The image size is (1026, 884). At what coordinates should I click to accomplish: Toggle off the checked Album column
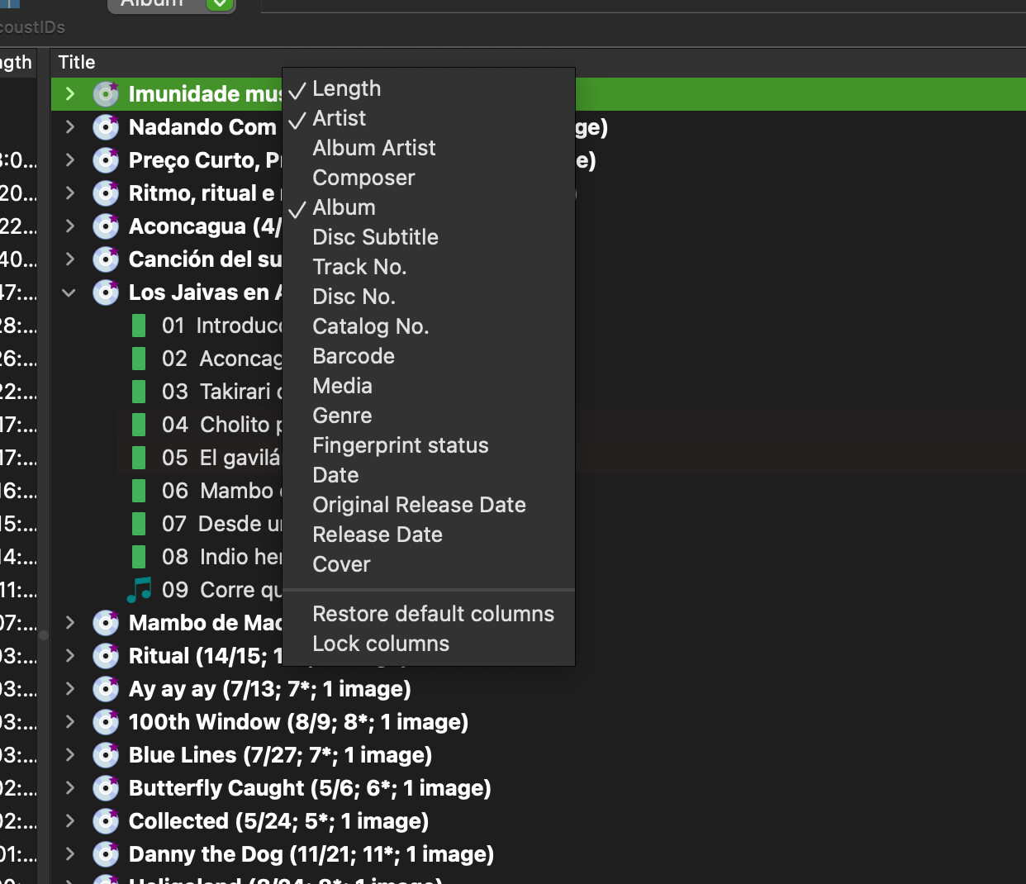[x=344, y=207]
